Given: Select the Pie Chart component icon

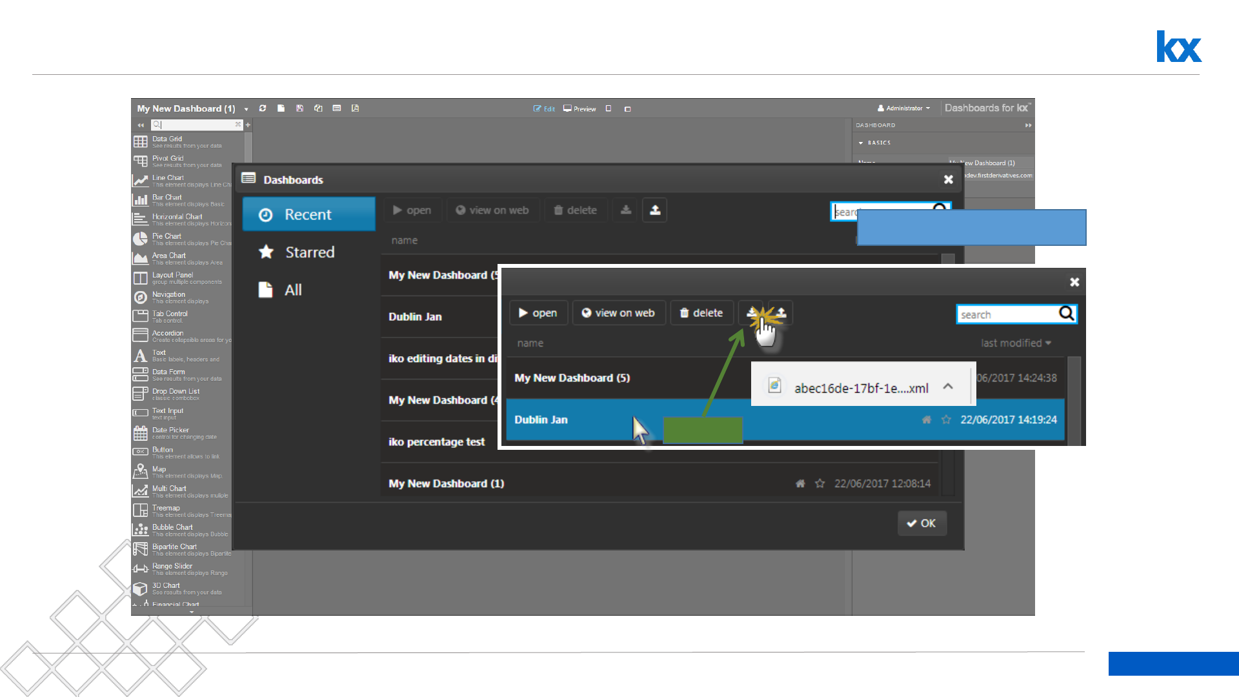Looking at the screenshot, I should (140, 239).
